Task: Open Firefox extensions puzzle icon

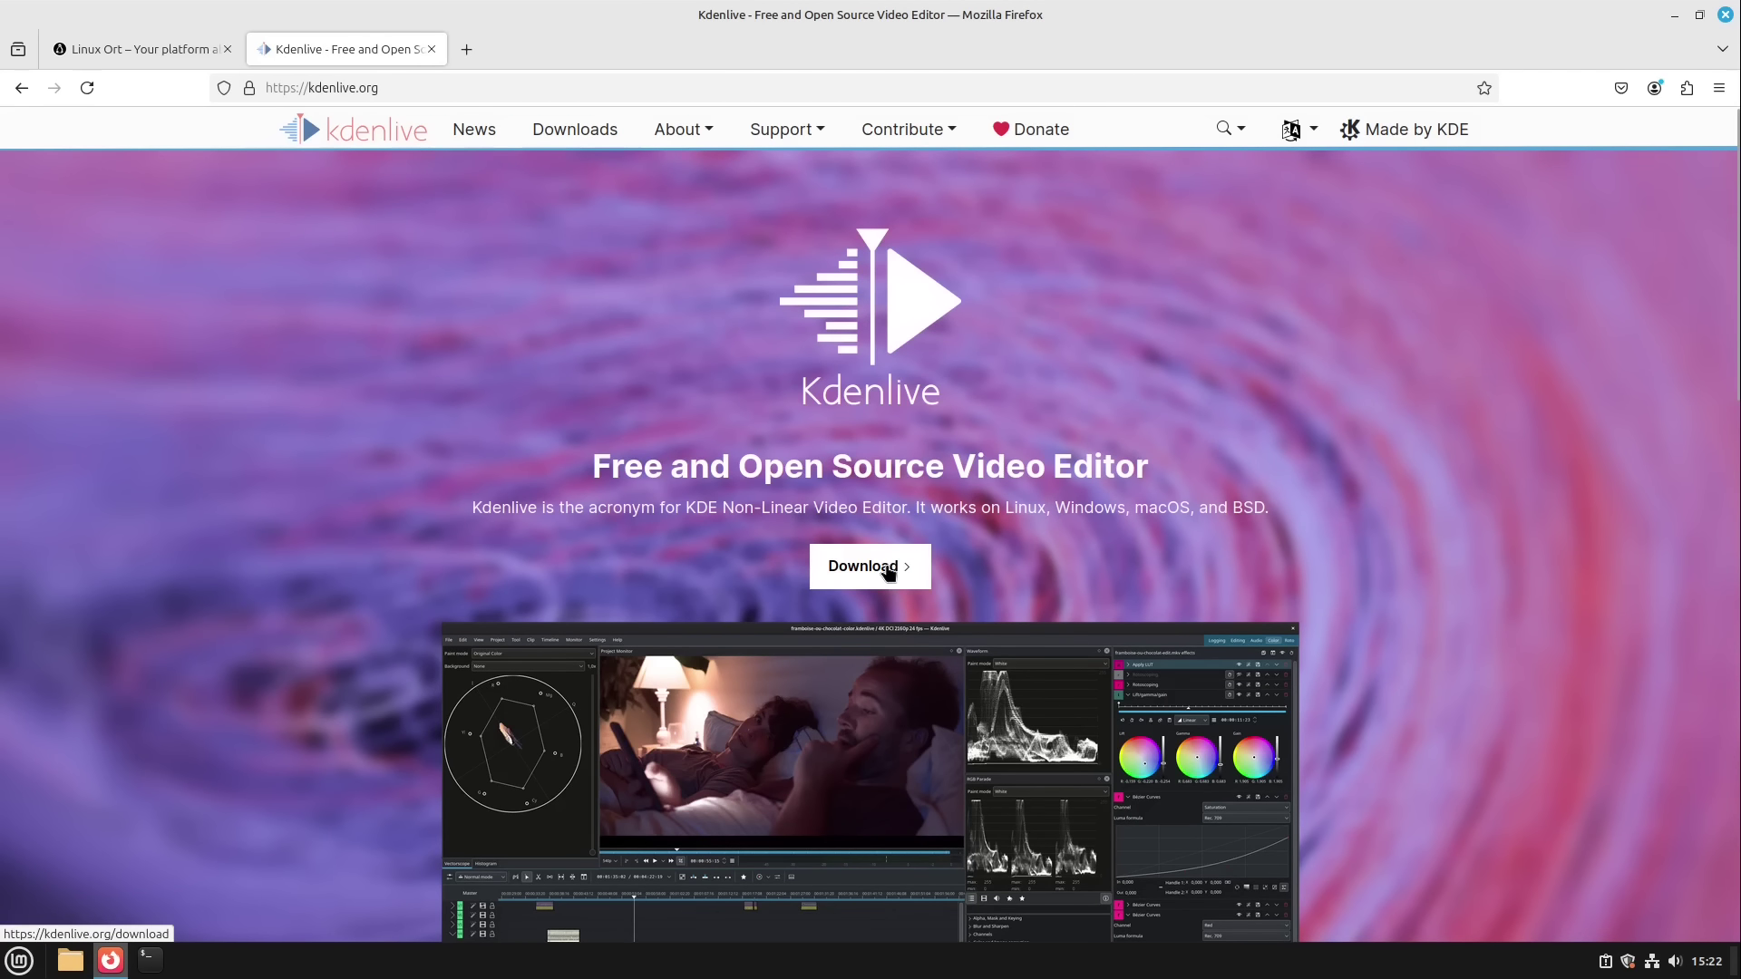Action: click(1687, 88)
